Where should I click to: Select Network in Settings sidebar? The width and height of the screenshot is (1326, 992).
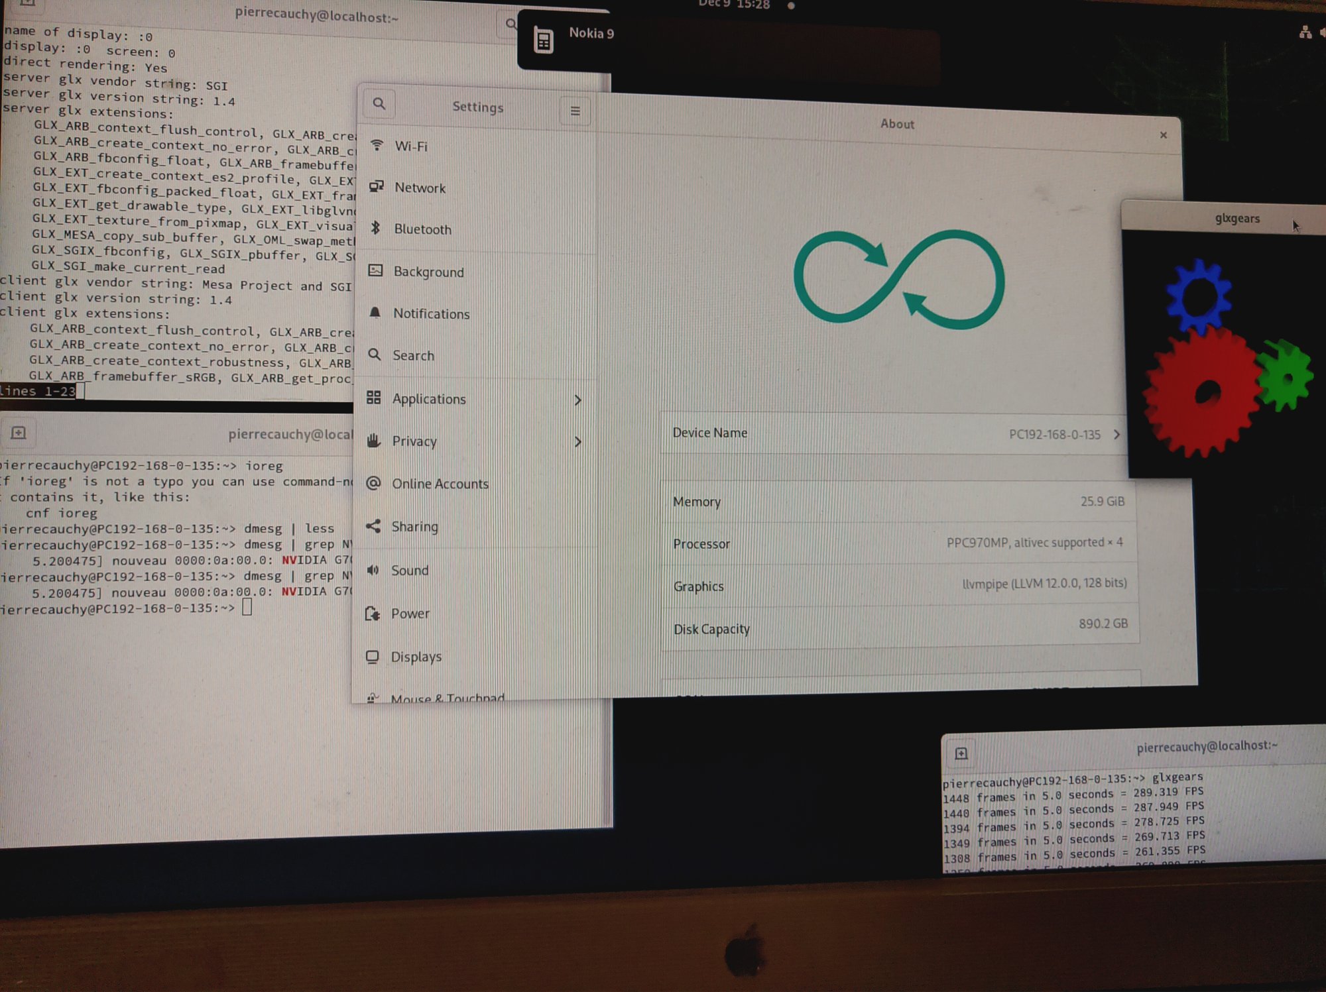pyautogui.click(x=420, y=188)
